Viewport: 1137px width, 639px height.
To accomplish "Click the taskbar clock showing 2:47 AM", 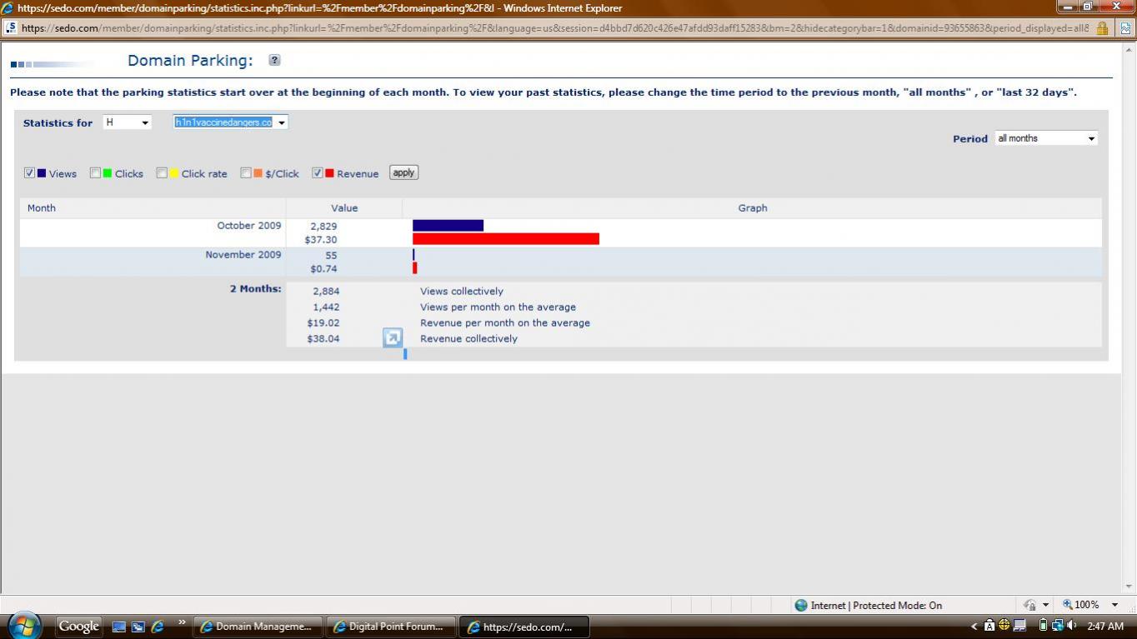I will pyautogui.click(x=1105, y=627).
